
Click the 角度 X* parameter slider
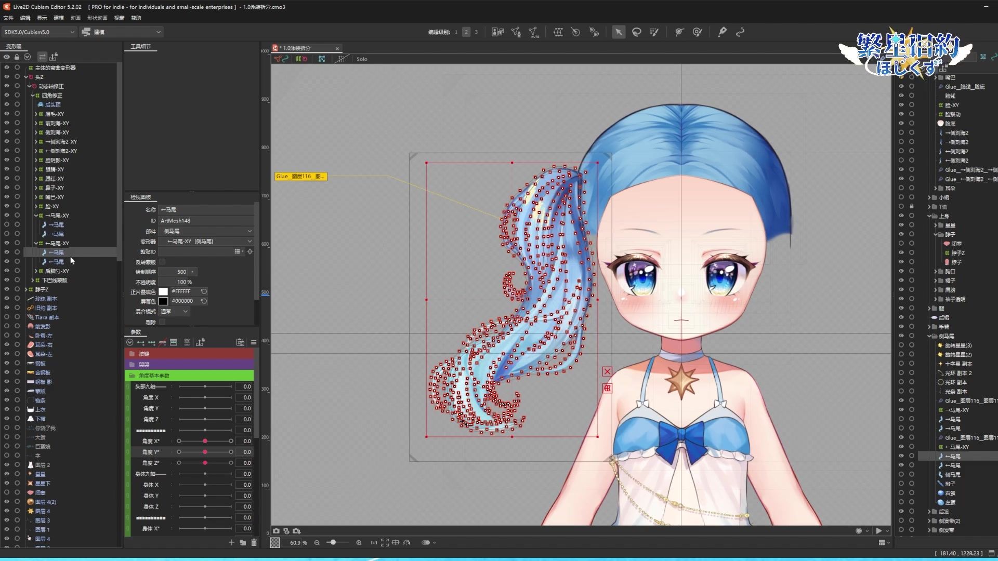coord(205,441)
